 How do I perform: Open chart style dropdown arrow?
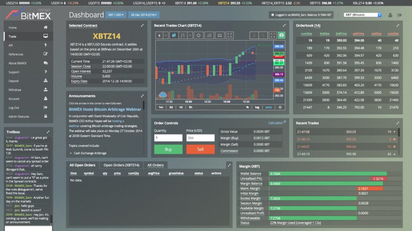pos(190,35)
